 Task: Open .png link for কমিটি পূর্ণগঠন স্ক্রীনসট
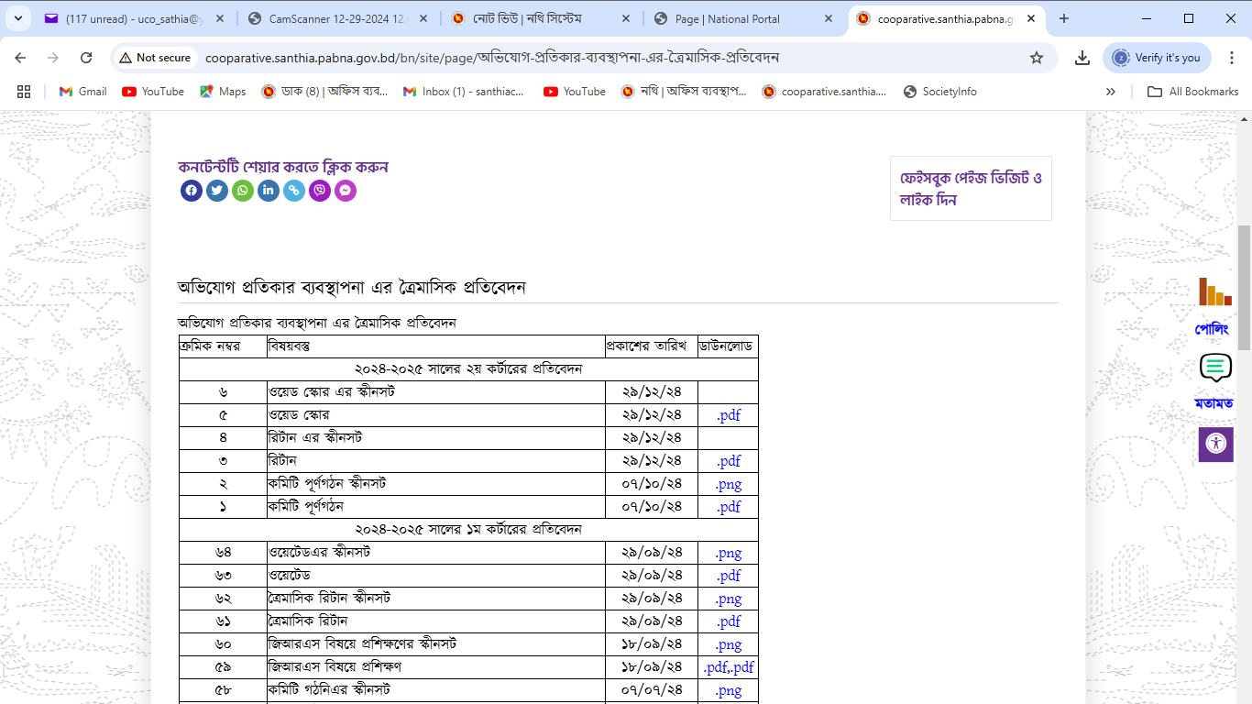729,484
